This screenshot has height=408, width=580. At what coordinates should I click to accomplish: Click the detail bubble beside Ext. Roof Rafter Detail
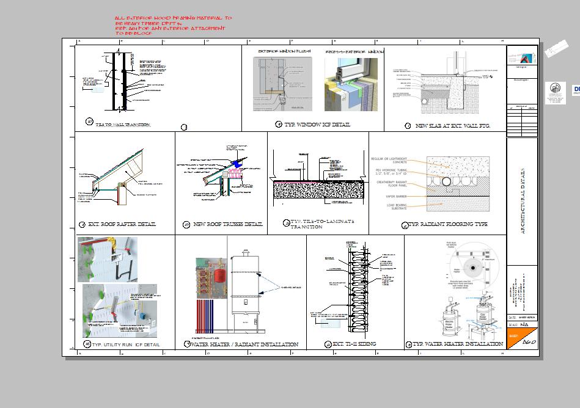[83, 225]
